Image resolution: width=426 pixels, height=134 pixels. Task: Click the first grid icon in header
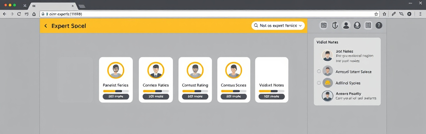click(324, 25)
